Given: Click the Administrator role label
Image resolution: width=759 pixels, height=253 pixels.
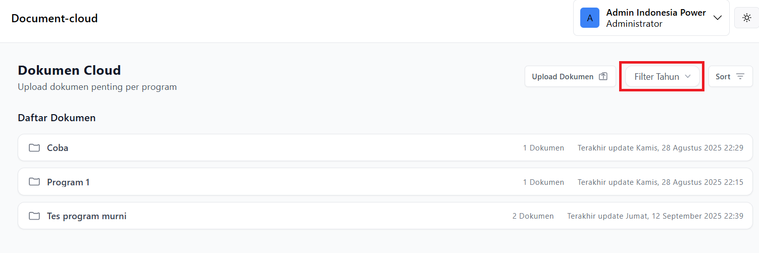Looking at the screenshot, I should click(x=634, y=24).
